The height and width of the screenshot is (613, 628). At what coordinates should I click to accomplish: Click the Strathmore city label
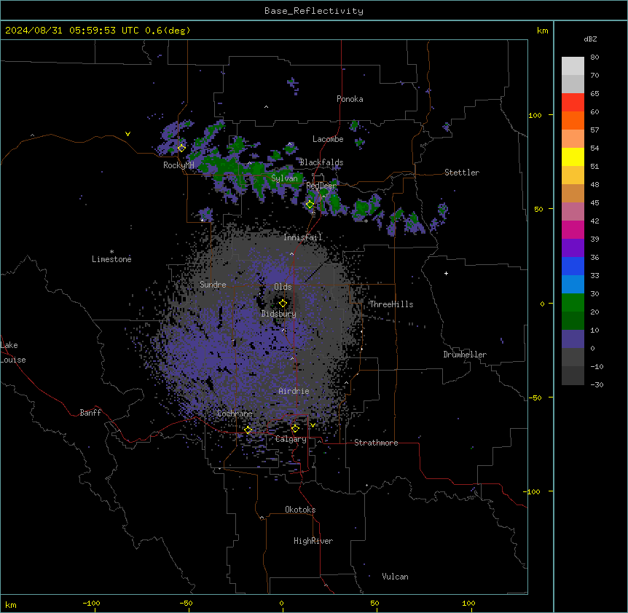[x=376, y=443]
